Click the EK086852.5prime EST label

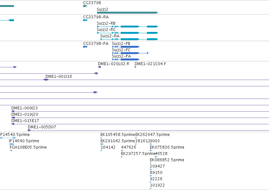click(167, 160)
